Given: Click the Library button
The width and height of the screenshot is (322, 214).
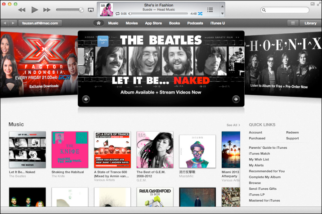Looking at the screenshot, I should (x=310, y=23).
